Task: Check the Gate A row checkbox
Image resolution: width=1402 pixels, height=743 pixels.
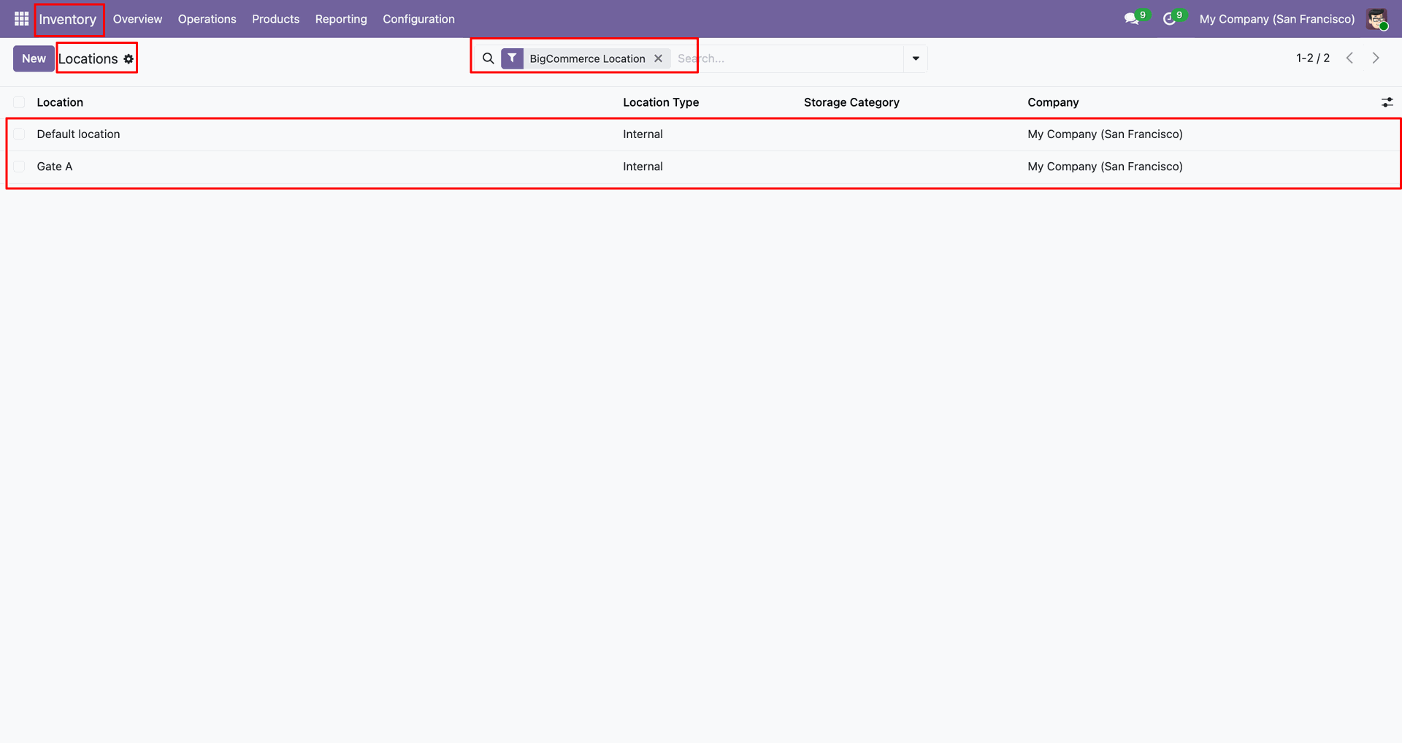Action: [x=19, y=167]
